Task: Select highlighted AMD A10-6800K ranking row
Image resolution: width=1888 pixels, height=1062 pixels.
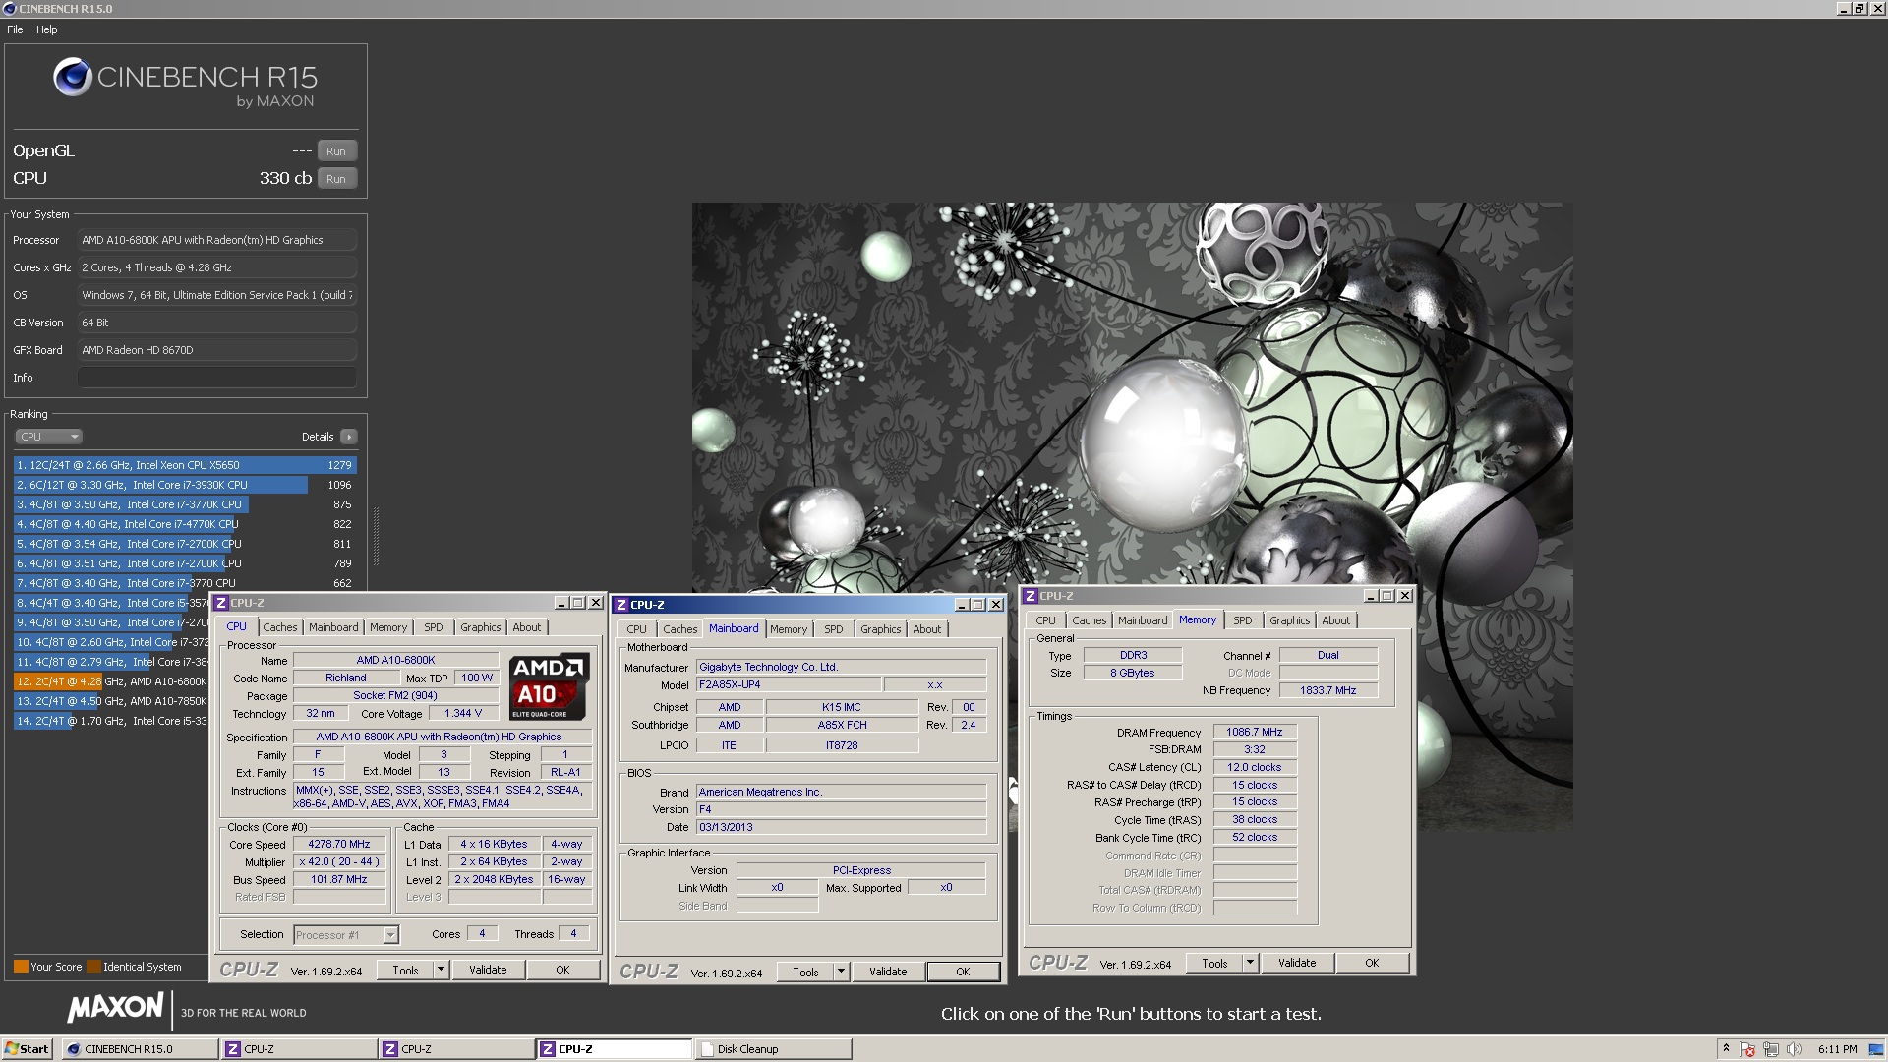Action: coord(111,681)
